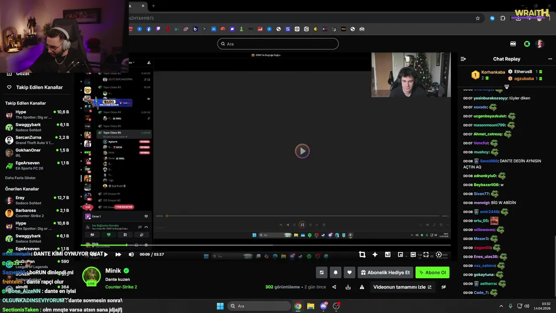
Task: Seek in the video progress bar
Action: click(x=266, y=245)
